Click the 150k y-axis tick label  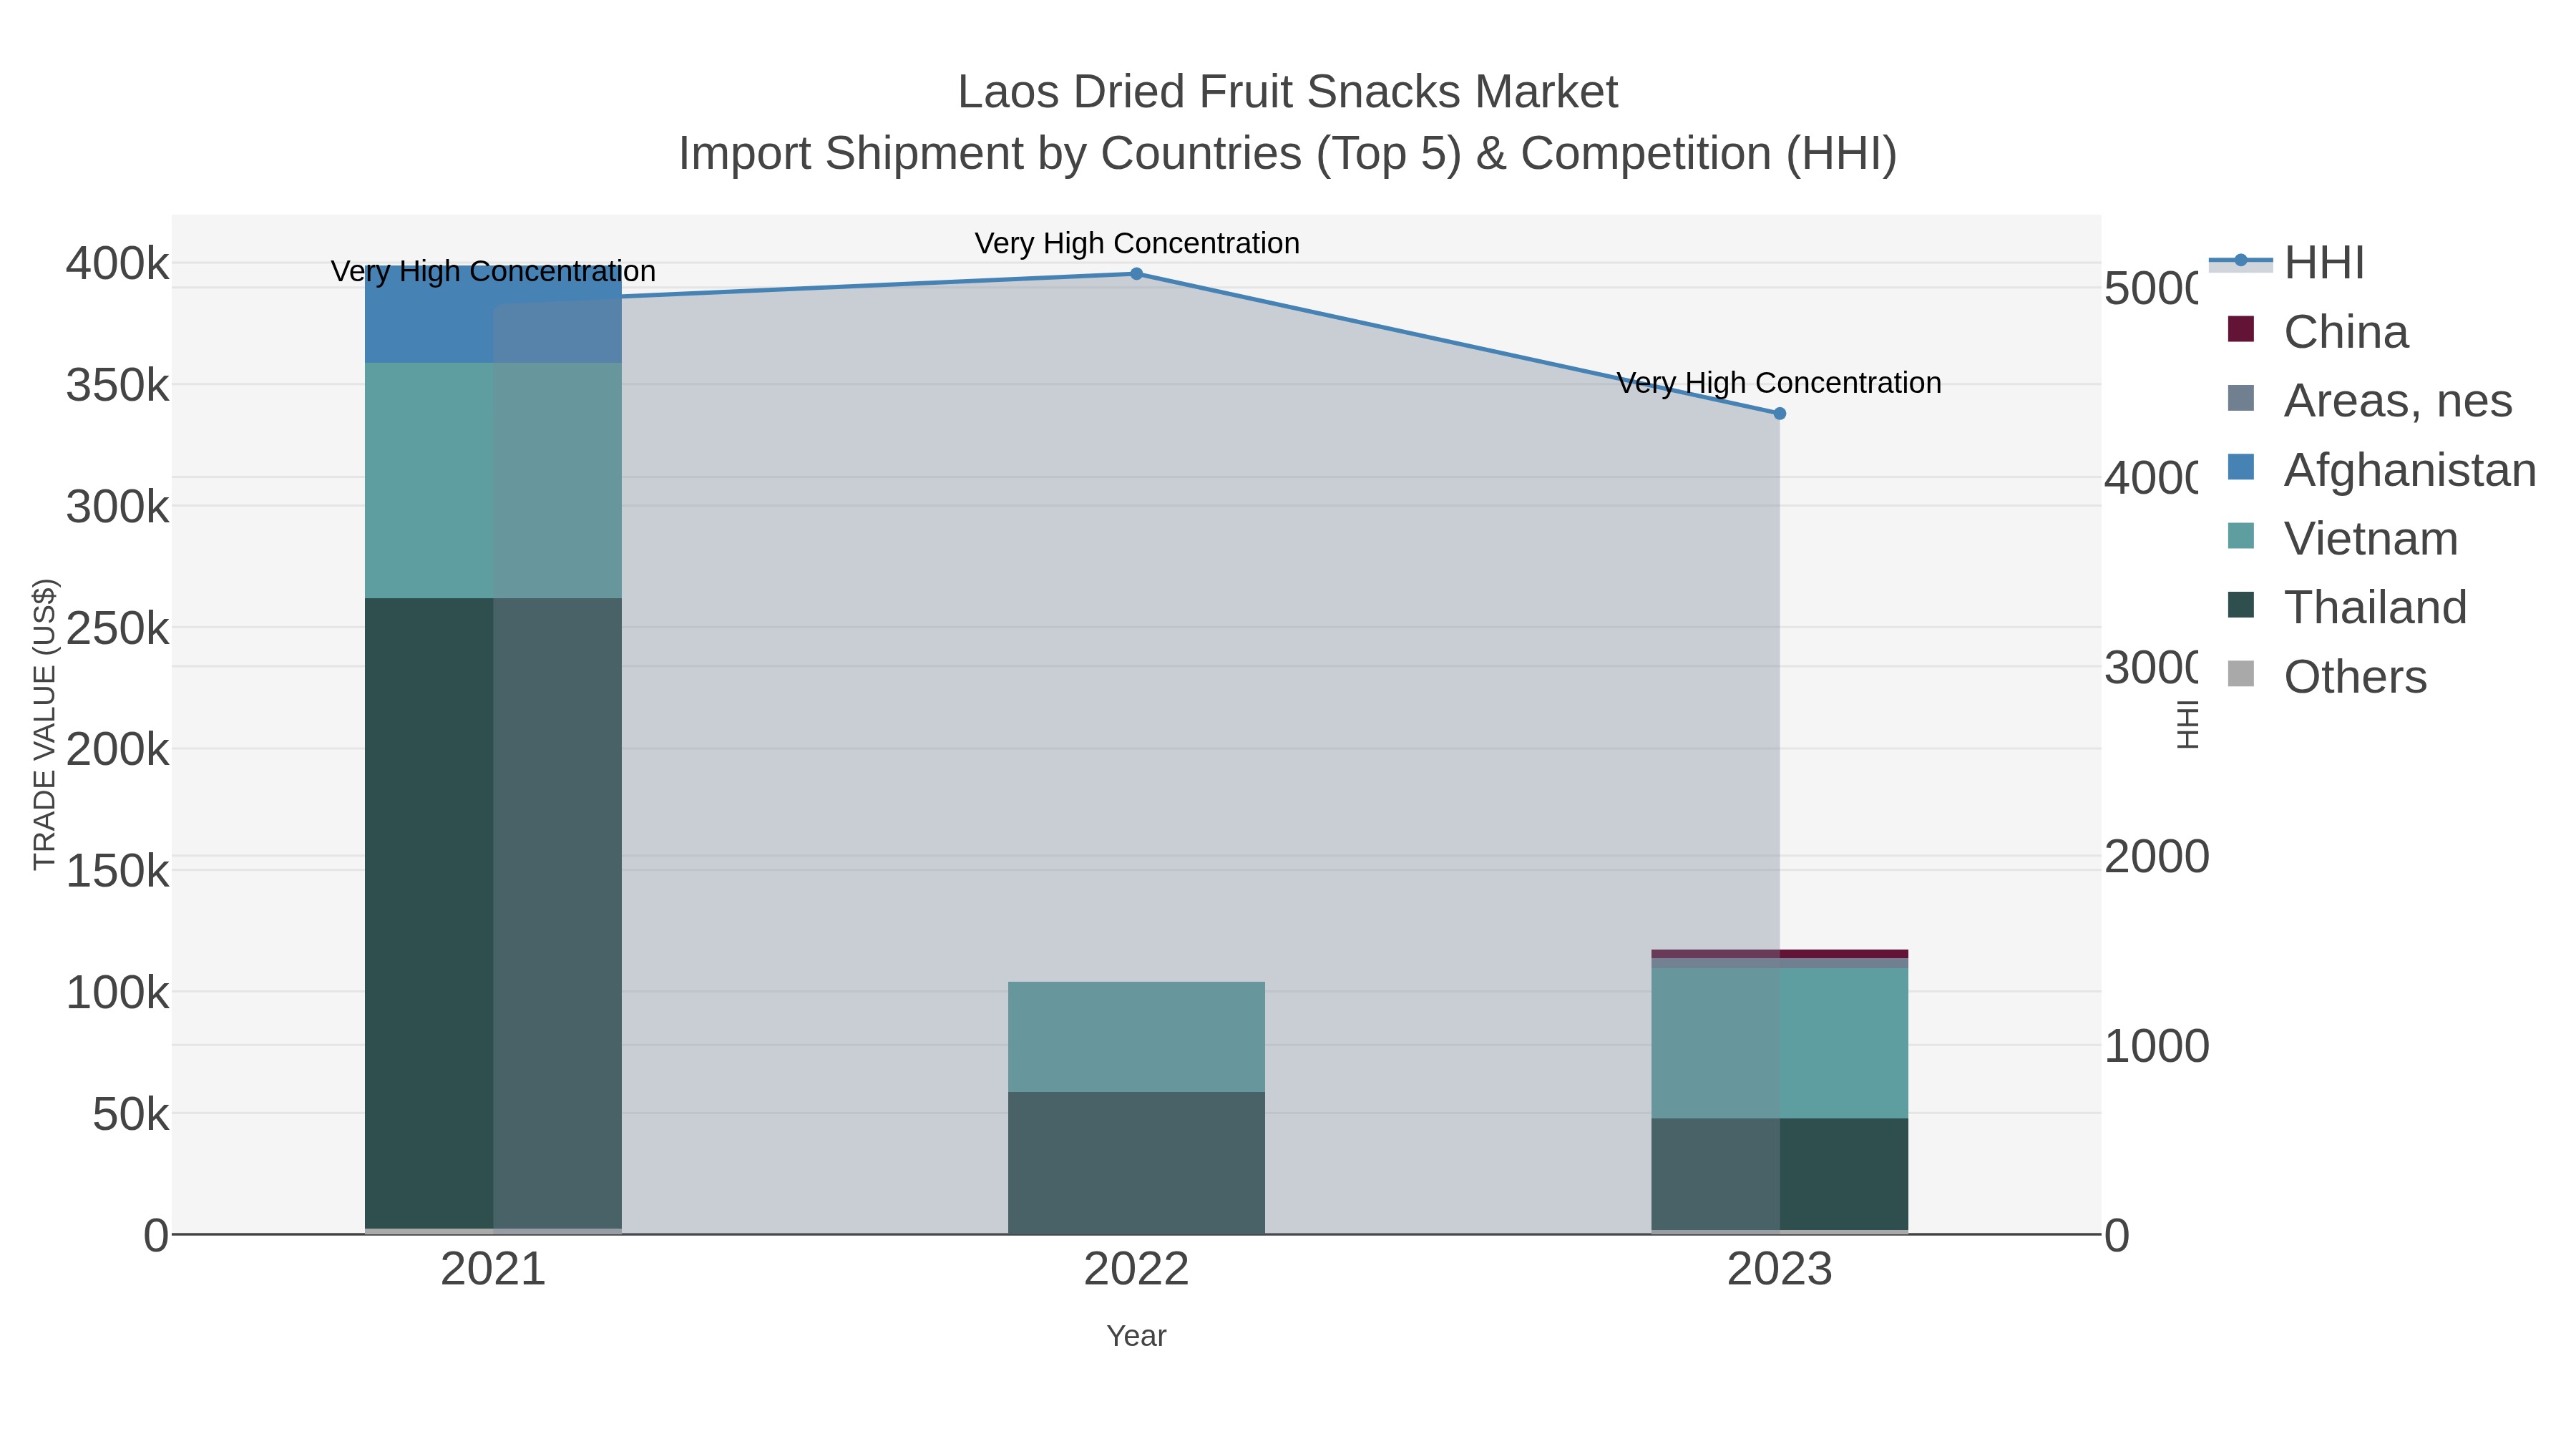[x=117, y=871]
